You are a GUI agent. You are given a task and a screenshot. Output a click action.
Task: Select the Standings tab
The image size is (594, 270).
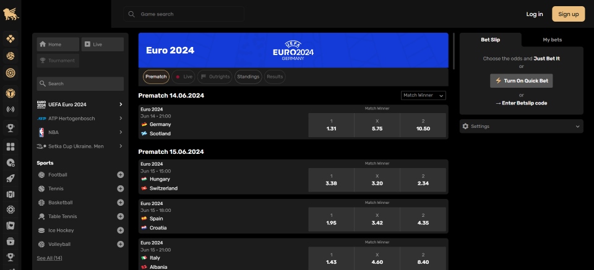click(248, 77)
